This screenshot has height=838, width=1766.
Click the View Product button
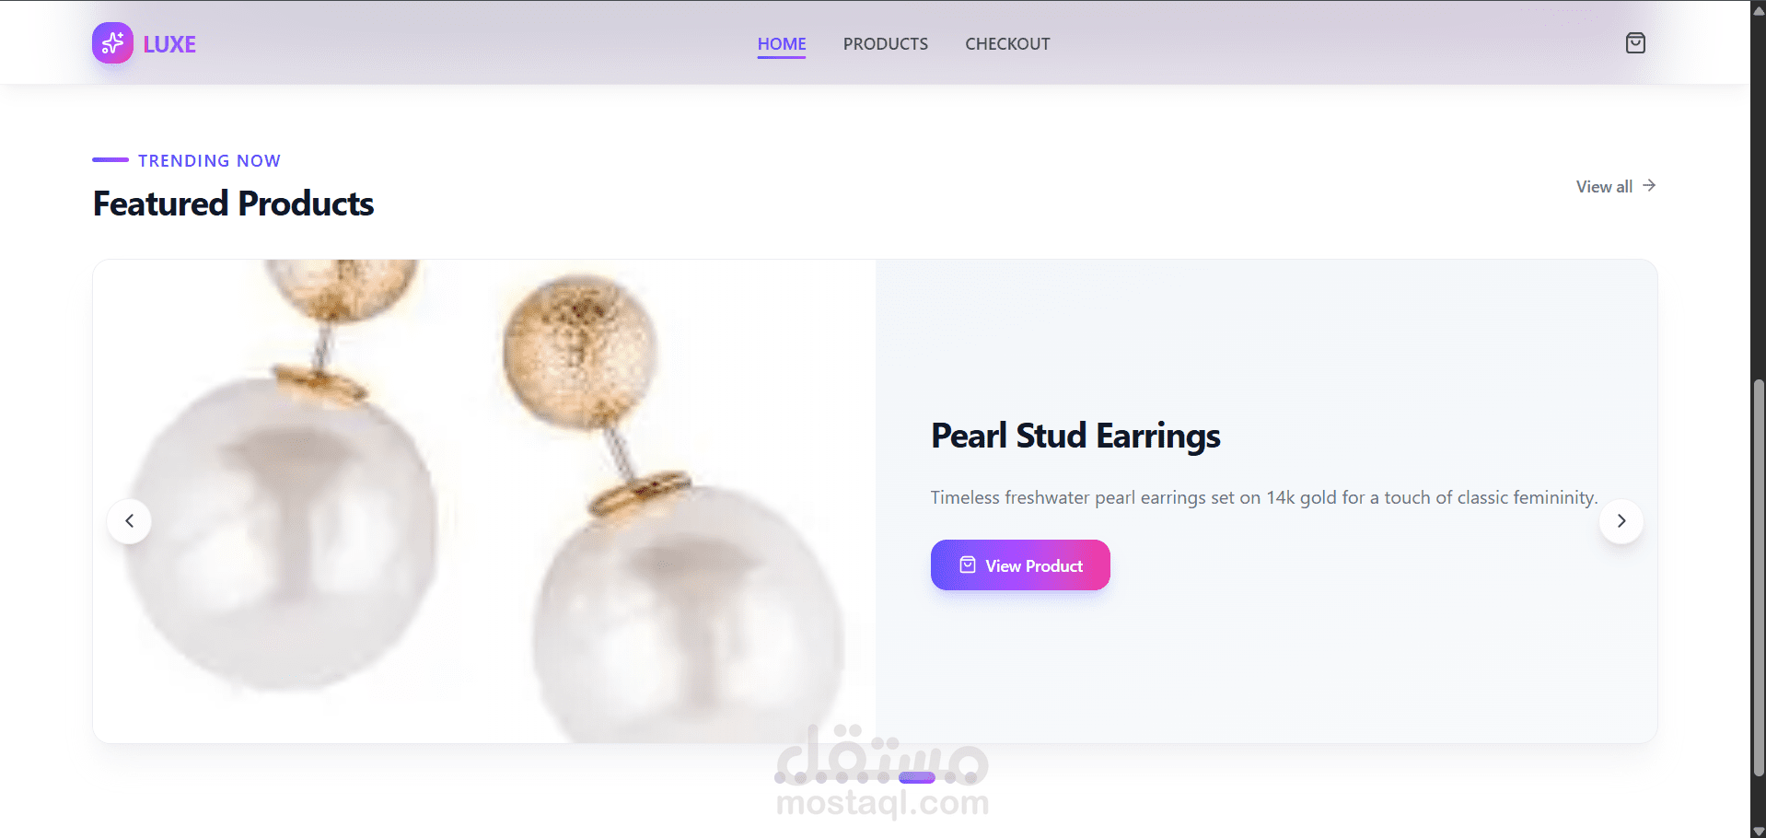[1020, 565]
